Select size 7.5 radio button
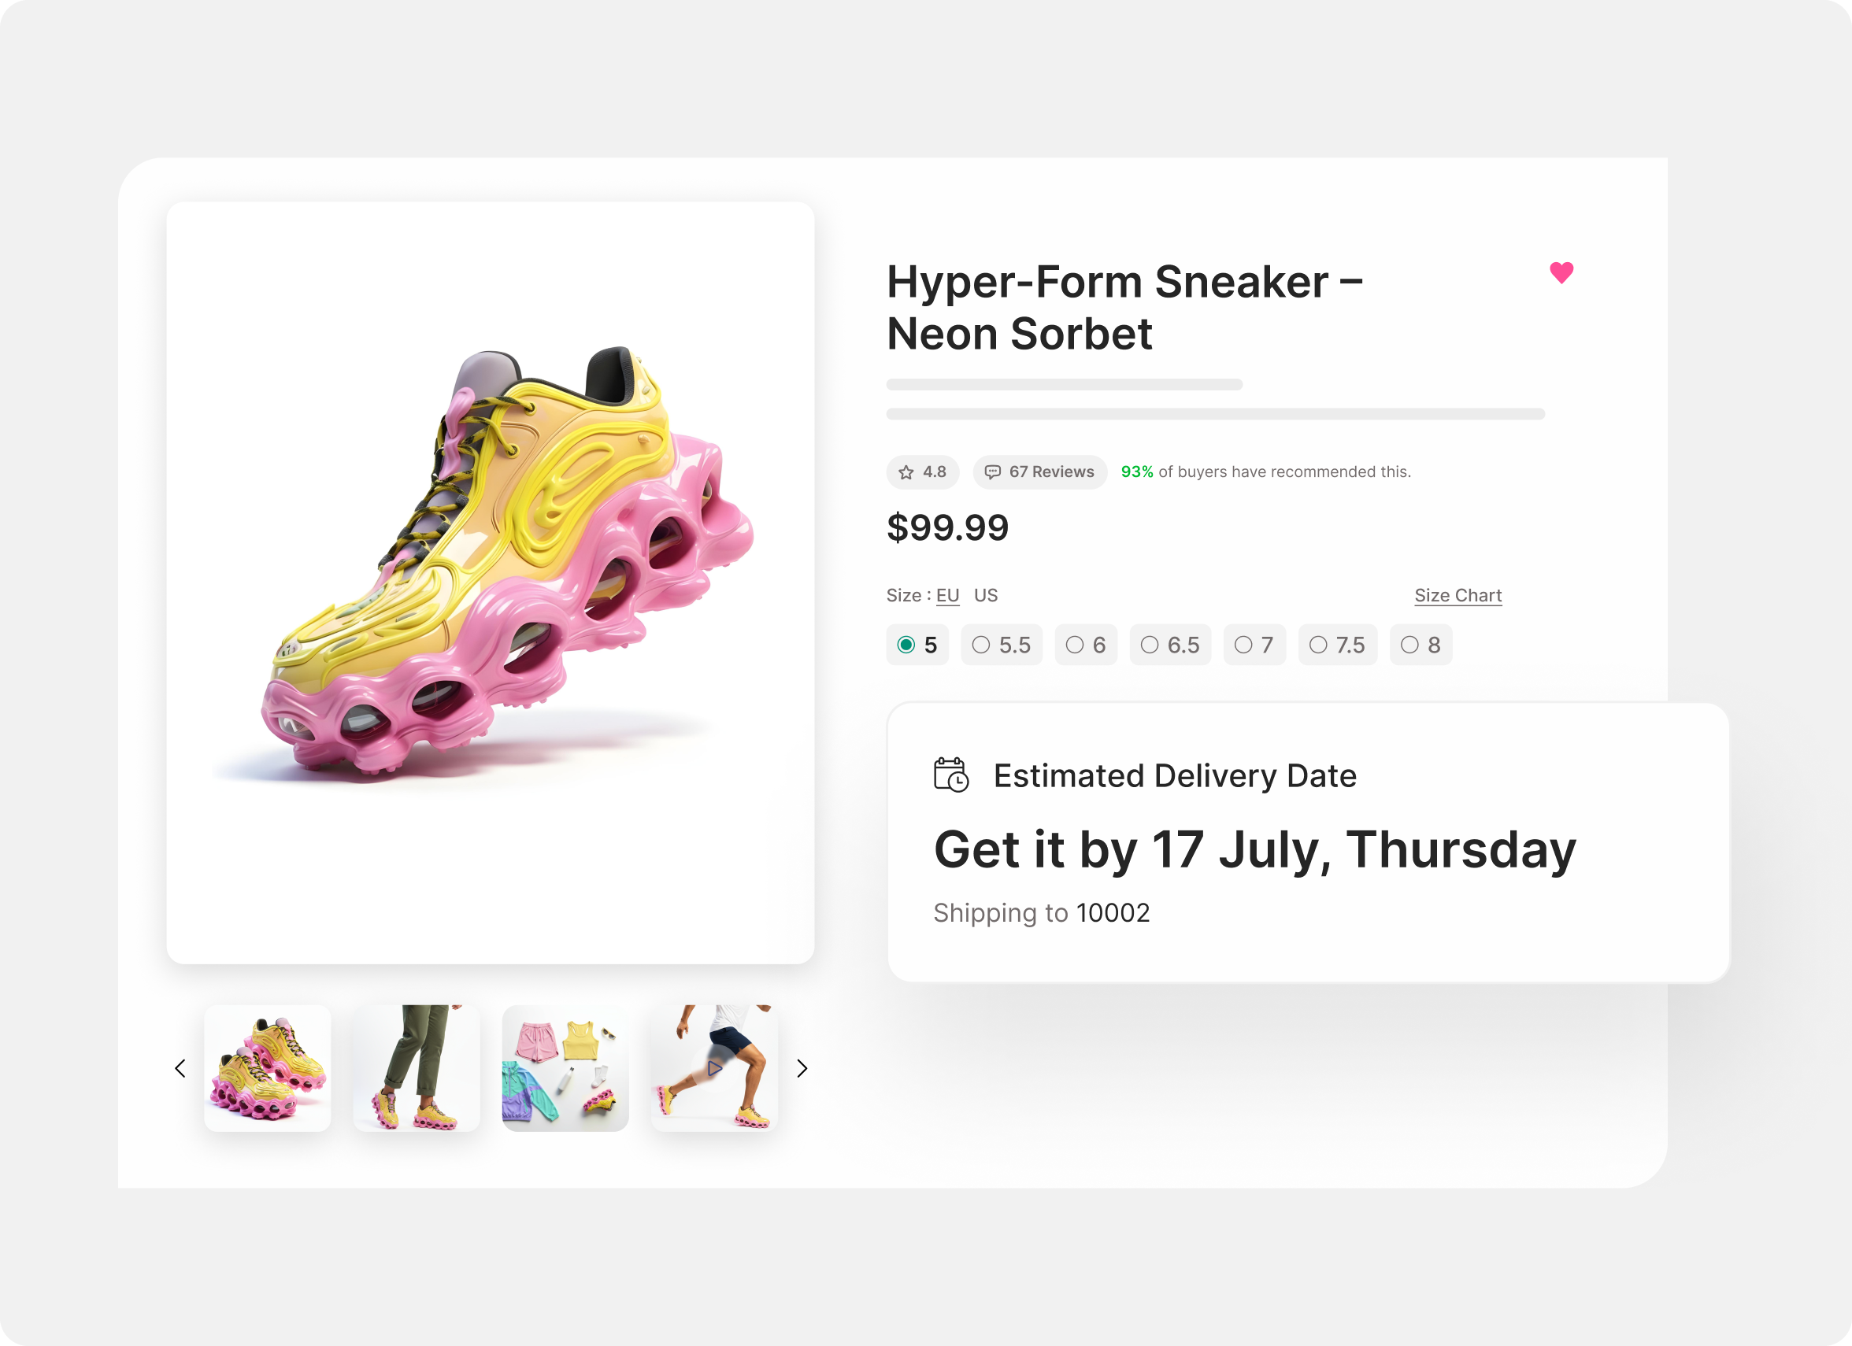 coord(1338,645)
